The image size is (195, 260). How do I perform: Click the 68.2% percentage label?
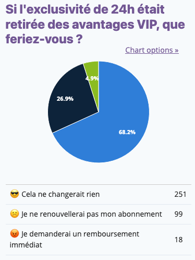point(127,132)
